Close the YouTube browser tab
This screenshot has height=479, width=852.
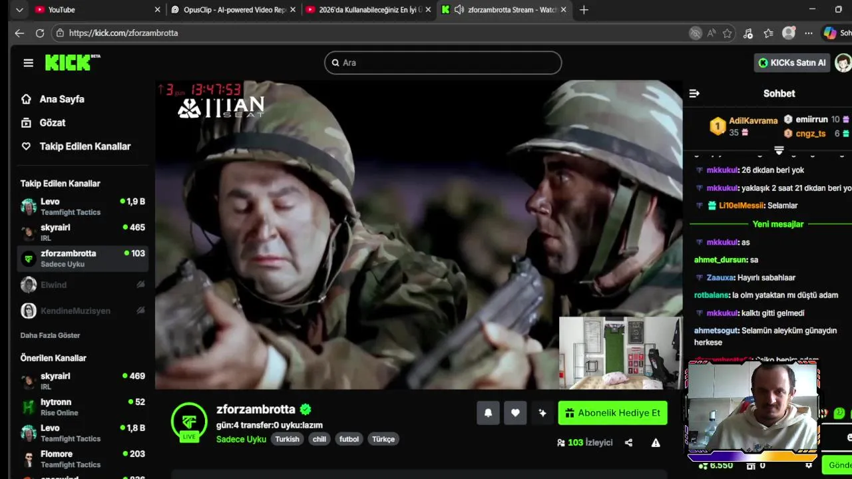click(157, 9)
